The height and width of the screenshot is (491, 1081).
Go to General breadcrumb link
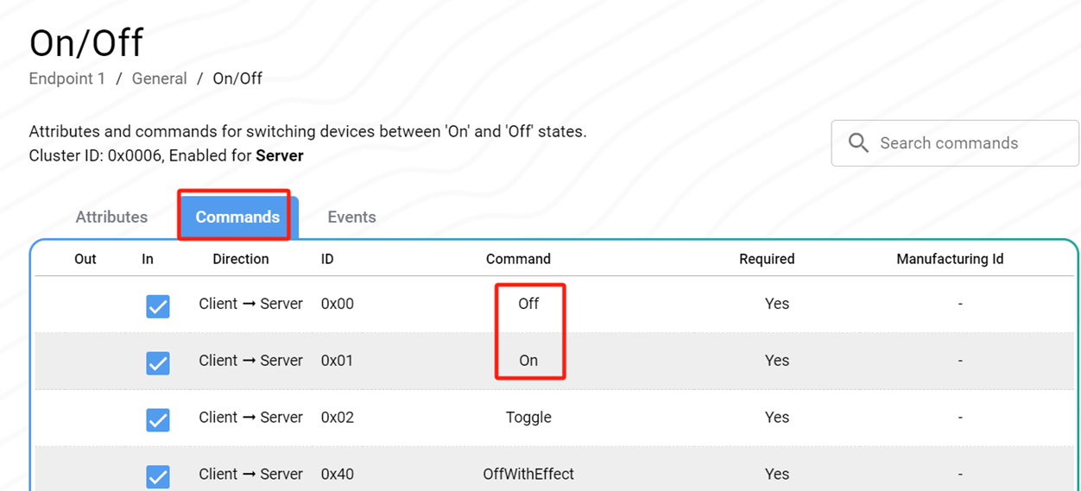pos(159,79)
